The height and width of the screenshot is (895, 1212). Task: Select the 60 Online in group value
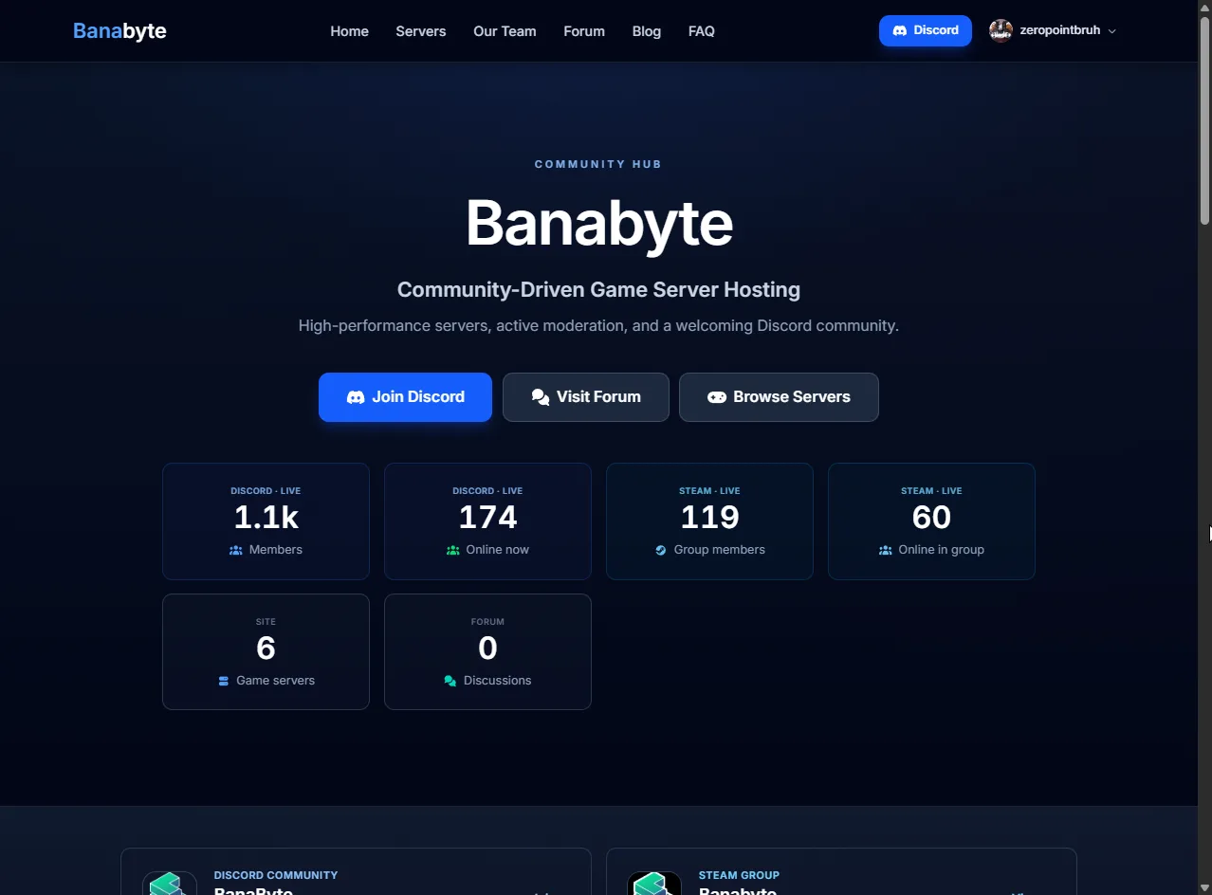point(931,517)
